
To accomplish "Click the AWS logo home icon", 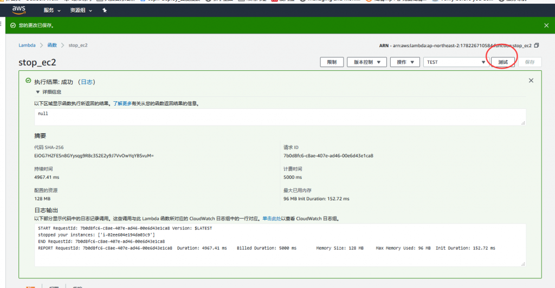I will (20, 10).
